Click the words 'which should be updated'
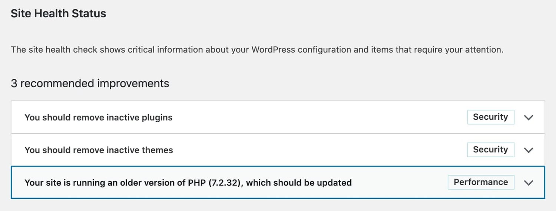Image resolution: width=556 pixels, height=211 pixels. tap(299, 183)
